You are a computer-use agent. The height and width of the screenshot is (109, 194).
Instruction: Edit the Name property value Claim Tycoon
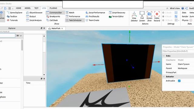click(x=184, y=64)
